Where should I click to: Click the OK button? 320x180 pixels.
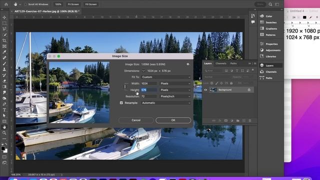point(173,120)
